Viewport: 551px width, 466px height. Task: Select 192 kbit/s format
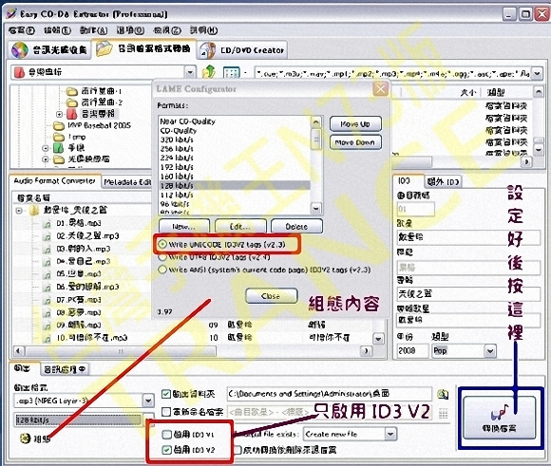click(x=177, y=167)
